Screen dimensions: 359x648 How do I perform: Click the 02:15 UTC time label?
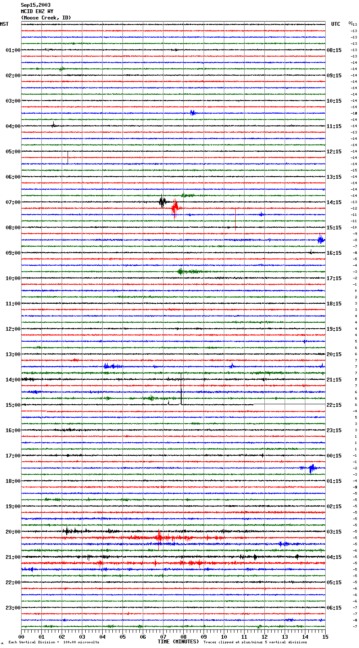click(334, 506)
